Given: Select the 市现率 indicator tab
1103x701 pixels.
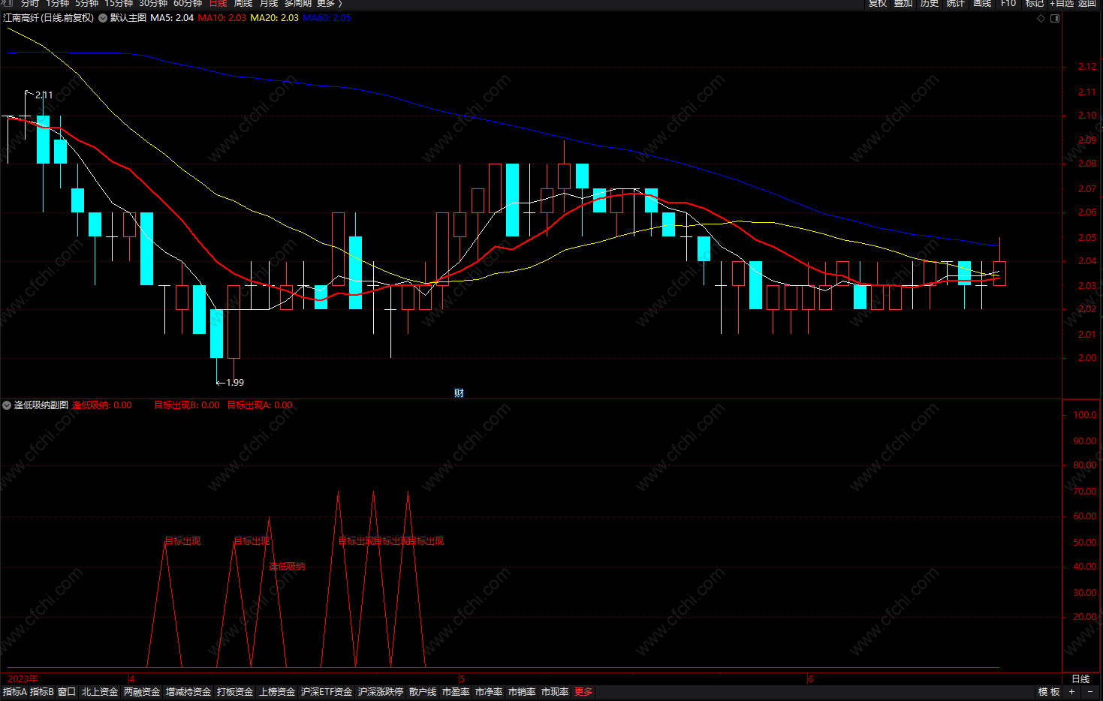Looking at the screenshot, I should (x=555, y=692).
